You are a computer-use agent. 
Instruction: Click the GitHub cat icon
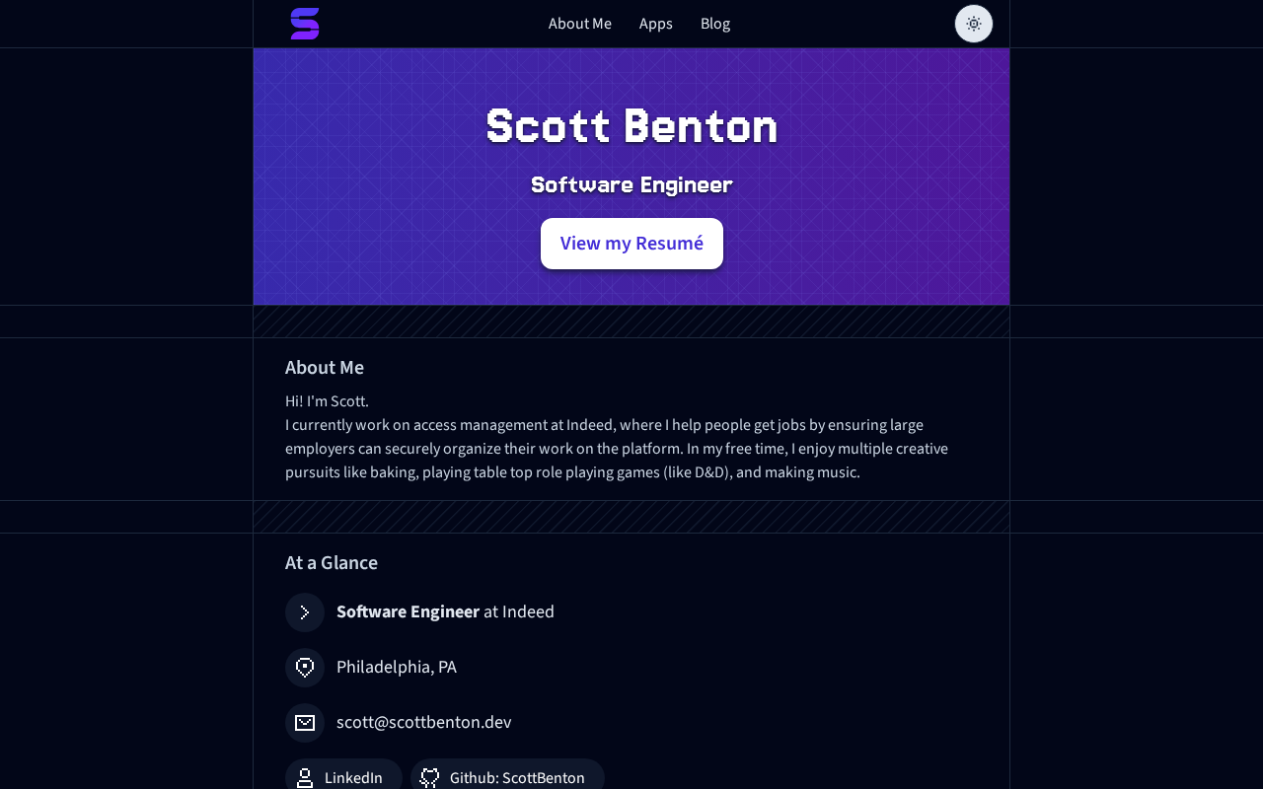430,778
